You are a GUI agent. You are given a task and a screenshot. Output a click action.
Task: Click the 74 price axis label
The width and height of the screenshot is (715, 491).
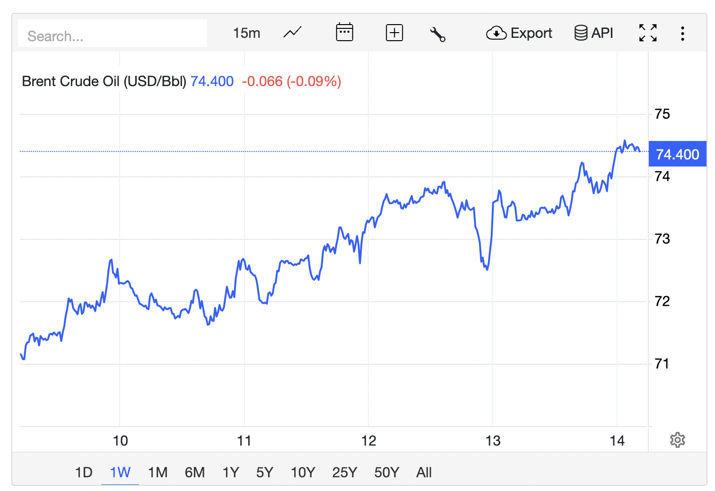(x=662, y=176)
